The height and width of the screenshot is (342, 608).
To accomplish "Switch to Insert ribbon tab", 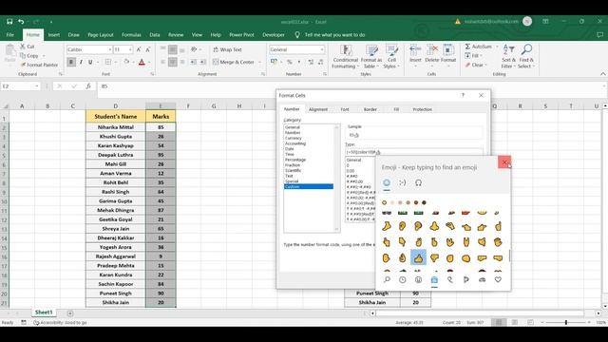I will 54,35.
